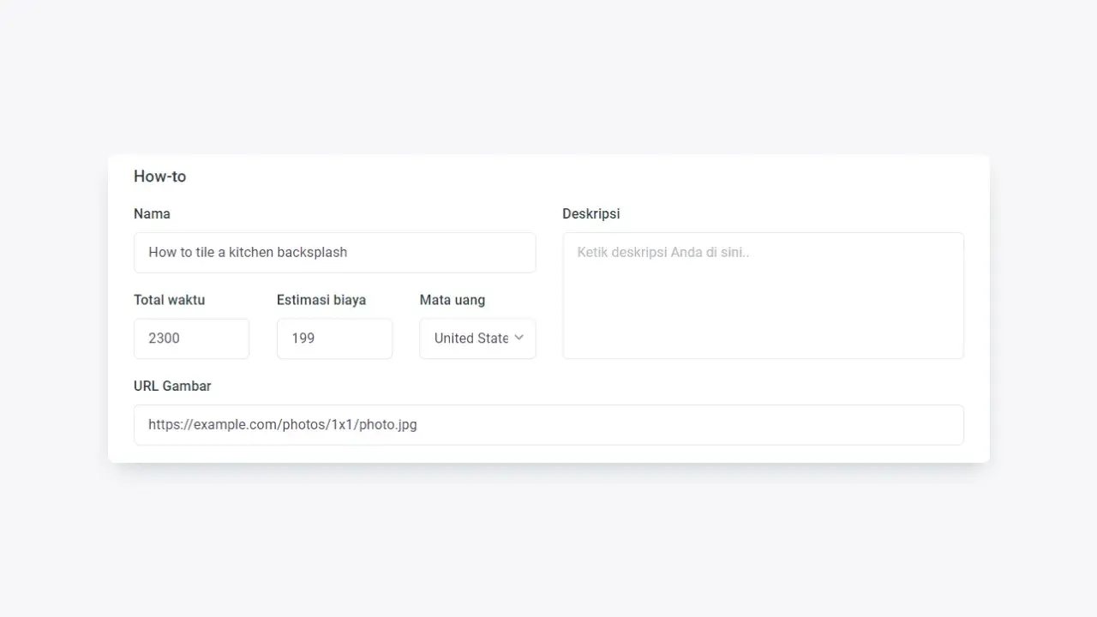1097x617 pixels.
Task: Click the "Estimasi biaya" label
Action: pyautogui.click(x=321, y=300)
